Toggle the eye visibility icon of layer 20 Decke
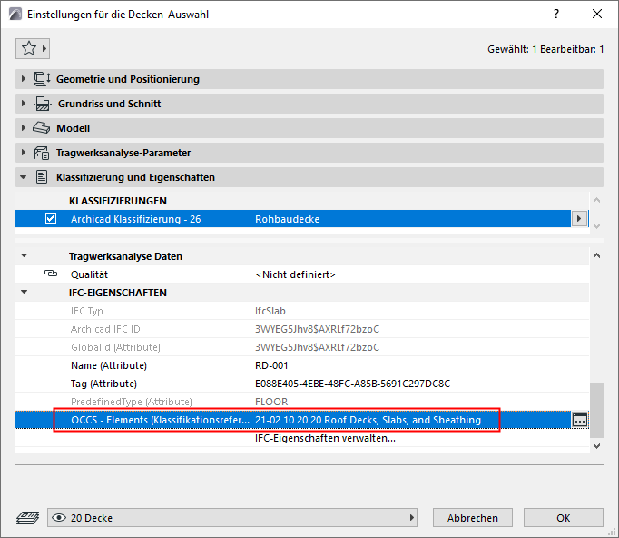The width and height of the screenshot is (619, 538). pyautogui.click(x=59, y=517)
